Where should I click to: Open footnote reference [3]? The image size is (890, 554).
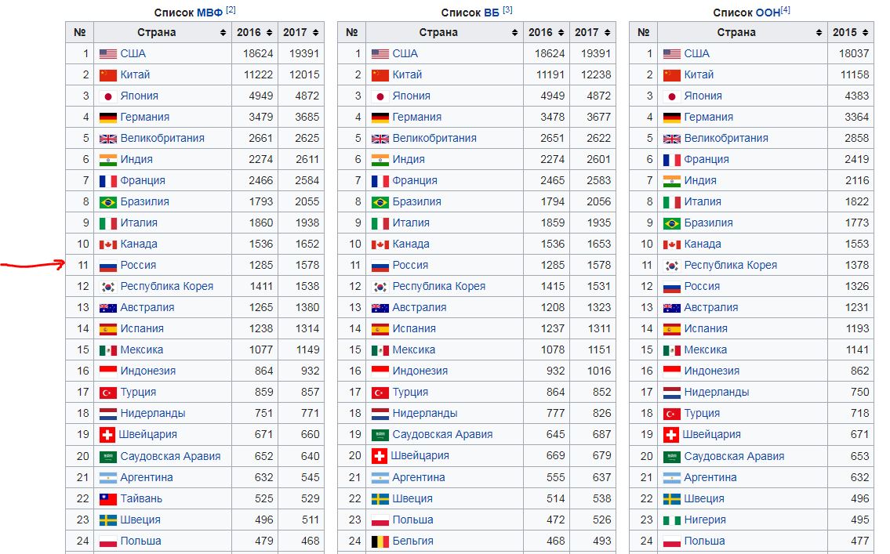click(x=507, y=9)
